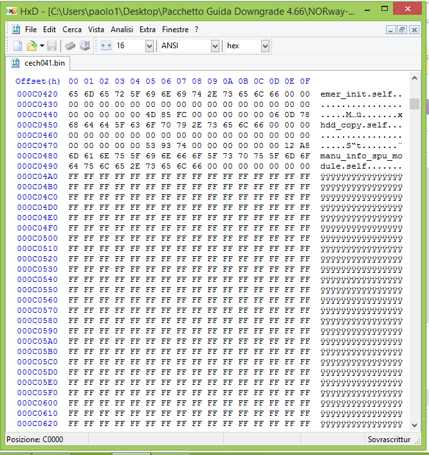This screenshot has height=455, width=429.
Task: Click offset 000C0480
Action: (x=37, y=156)
